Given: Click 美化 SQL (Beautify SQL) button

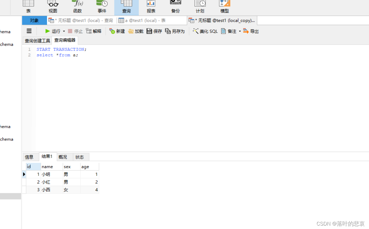Looking at the screenshot, I should pyautogui.click(x=205, y=31).
